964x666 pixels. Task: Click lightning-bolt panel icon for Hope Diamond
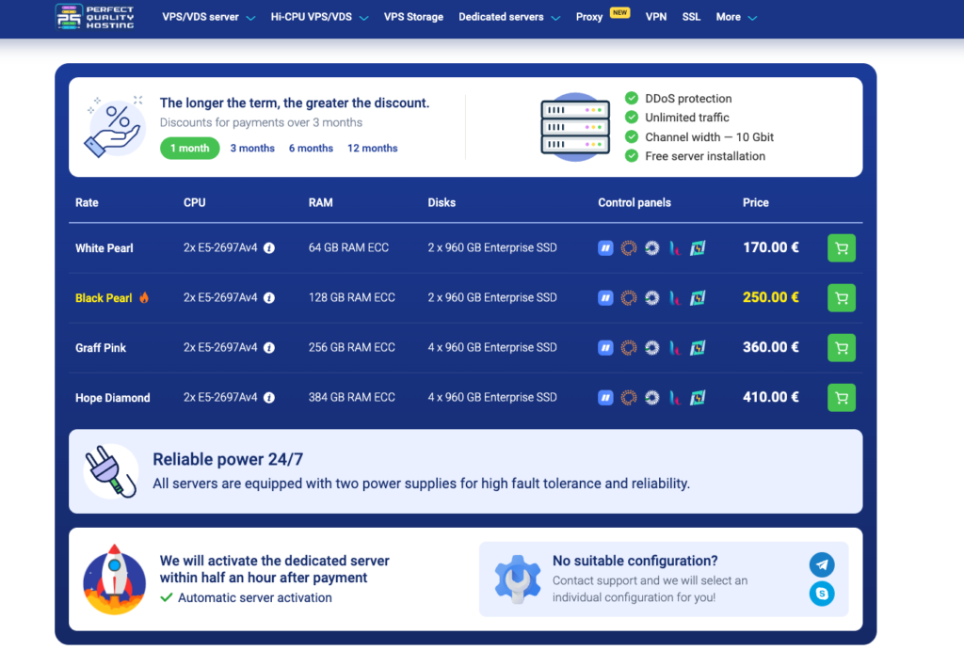click(x=698, y=398)
